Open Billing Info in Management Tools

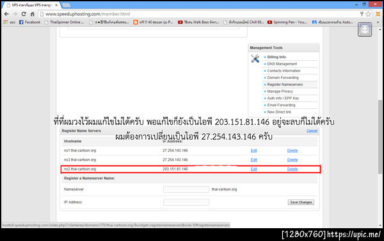pos(276,57)
